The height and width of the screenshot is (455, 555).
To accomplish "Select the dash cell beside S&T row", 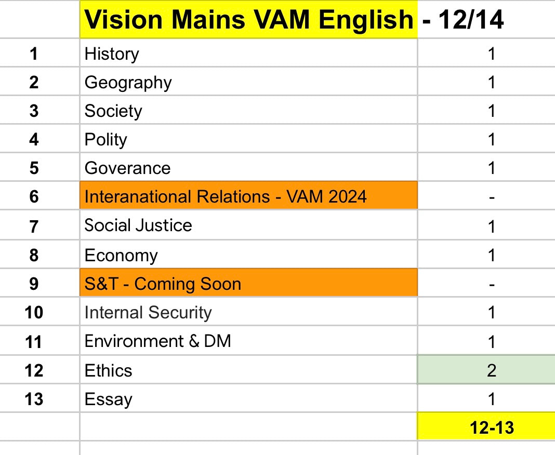I will pos(491,284).
